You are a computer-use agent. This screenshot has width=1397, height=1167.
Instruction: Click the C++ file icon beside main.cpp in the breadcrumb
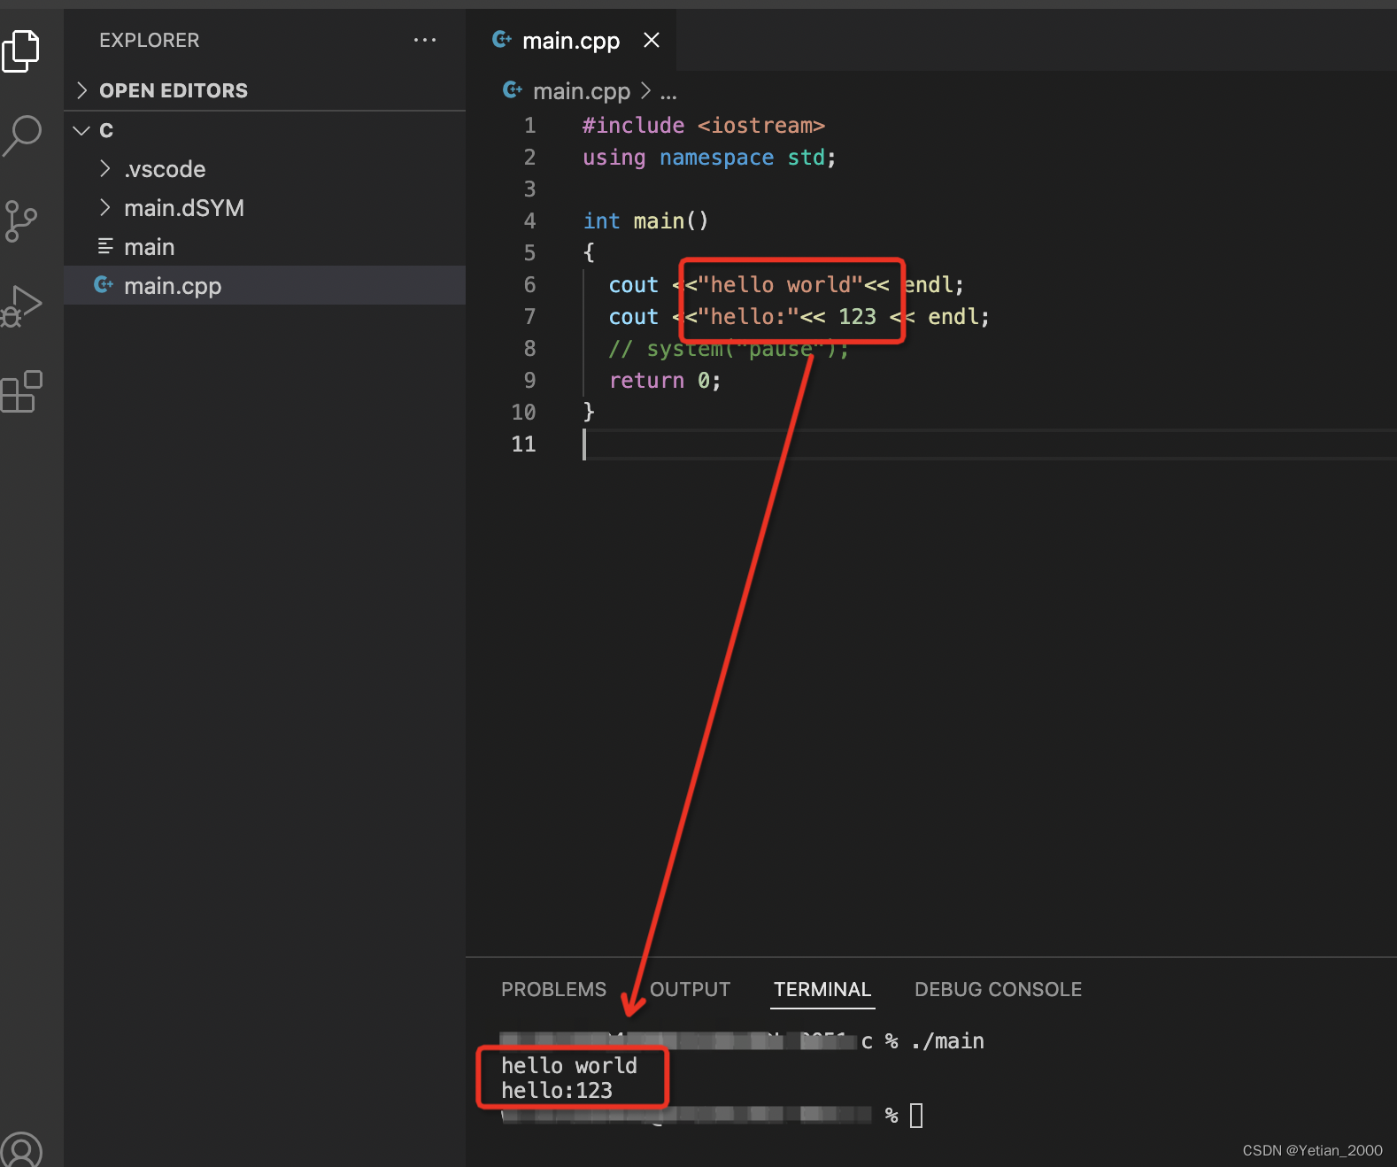513,89
